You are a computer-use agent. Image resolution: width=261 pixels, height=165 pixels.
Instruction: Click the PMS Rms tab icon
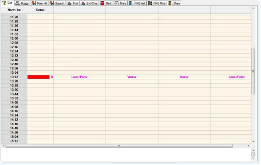(150, 3)
